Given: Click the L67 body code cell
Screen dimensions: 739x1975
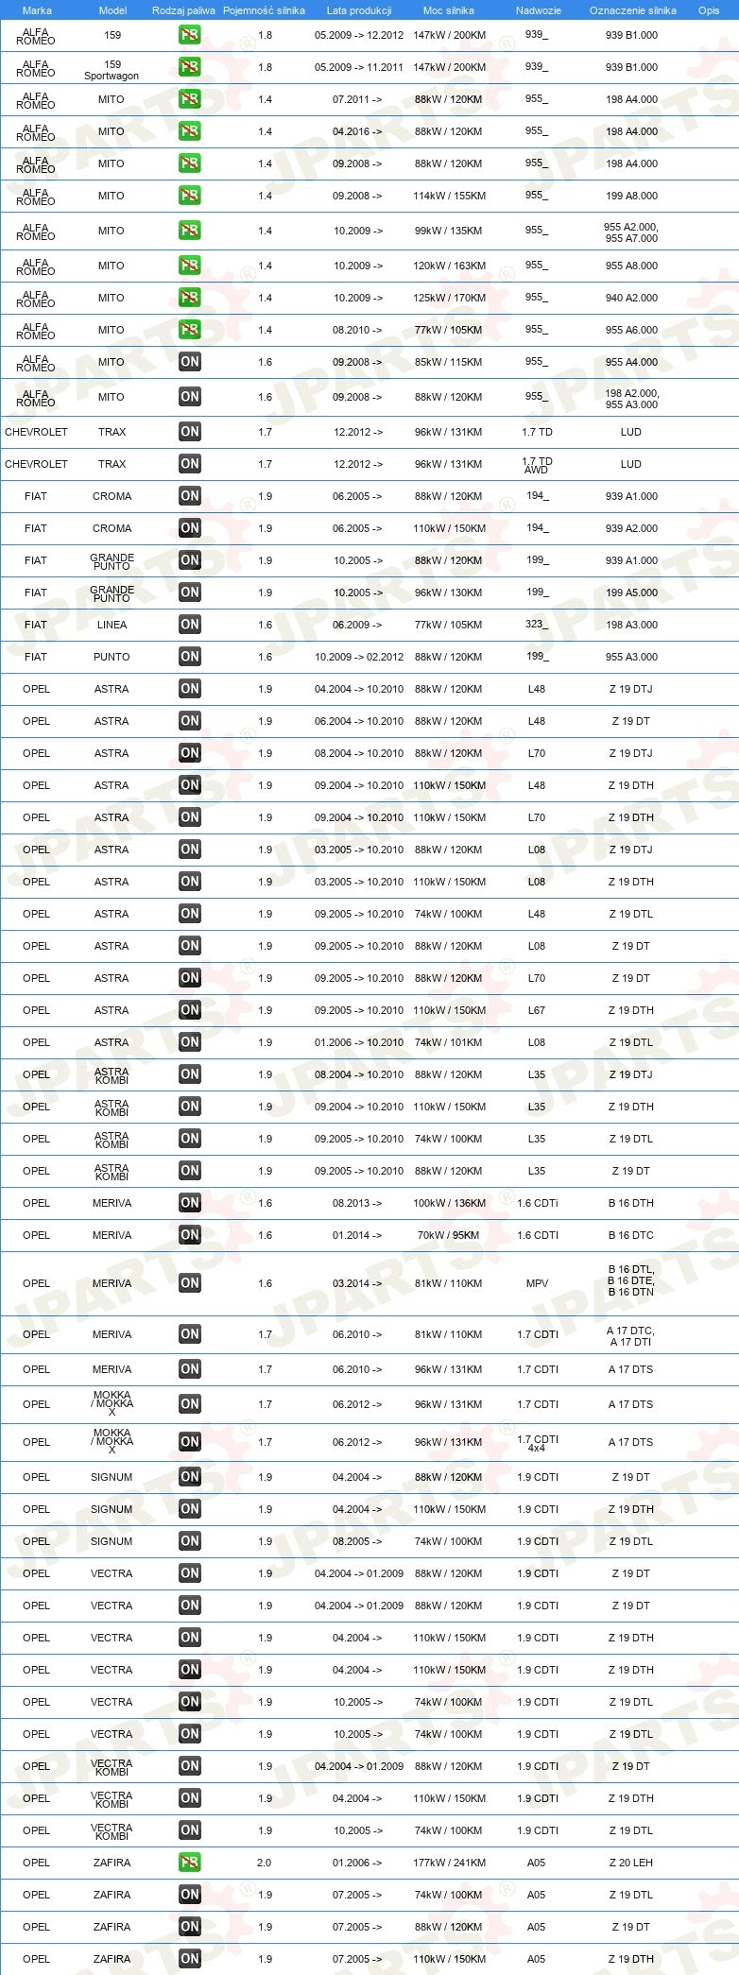Looking at the screenshot, I should point(537,1010).
